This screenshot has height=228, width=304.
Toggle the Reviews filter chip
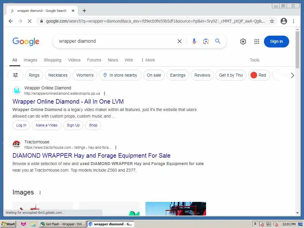202,75
